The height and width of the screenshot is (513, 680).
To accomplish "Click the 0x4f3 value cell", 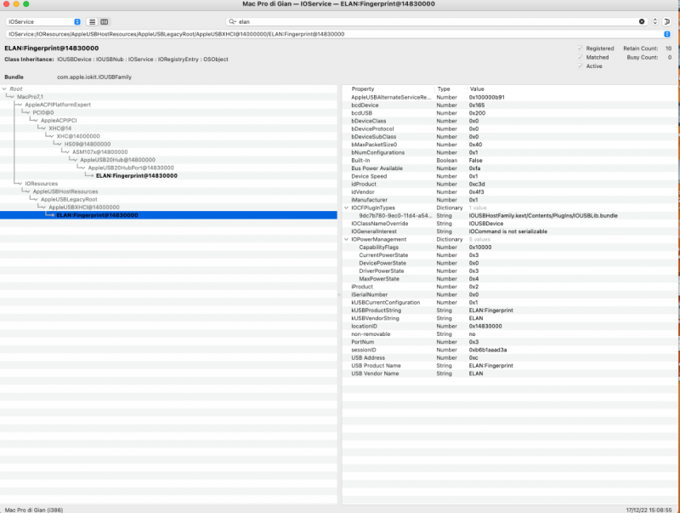I will [476, 191].
